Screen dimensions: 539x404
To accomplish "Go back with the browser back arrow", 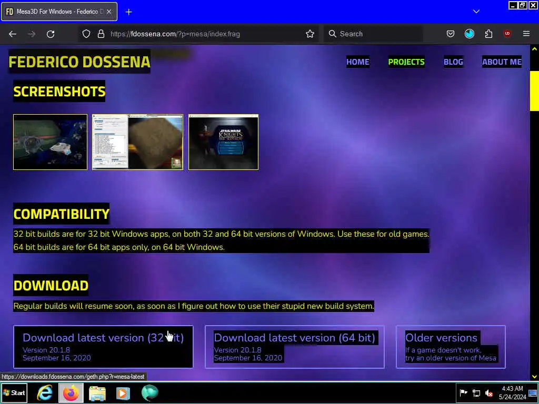I will coord(13,34).
